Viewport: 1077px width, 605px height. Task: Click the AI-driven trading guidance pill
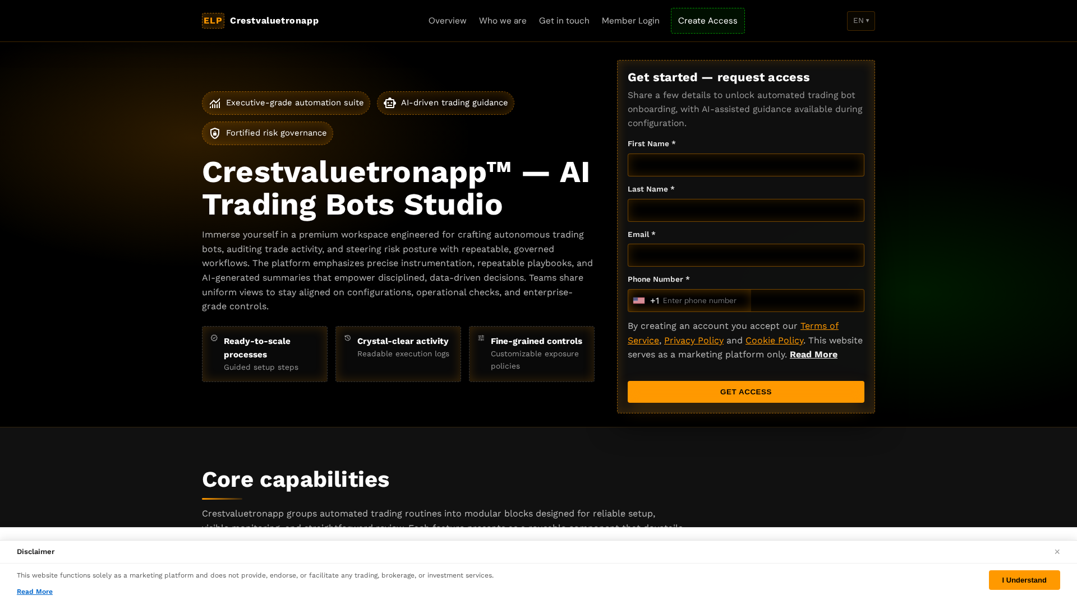445,103
